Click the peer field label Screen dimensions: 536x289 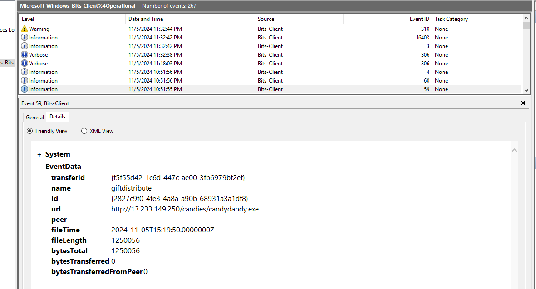(x=59, y=220)
